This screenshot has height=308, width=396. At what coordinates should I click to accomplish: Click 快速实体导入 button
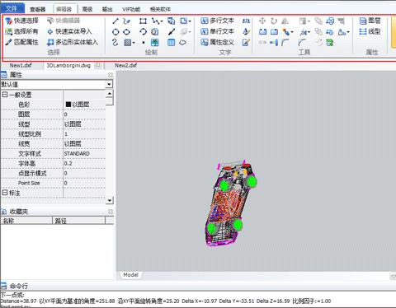[69, 31]
